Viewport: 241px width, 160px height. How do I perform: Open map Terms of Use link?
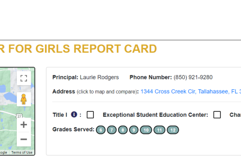tap(22, 152)
